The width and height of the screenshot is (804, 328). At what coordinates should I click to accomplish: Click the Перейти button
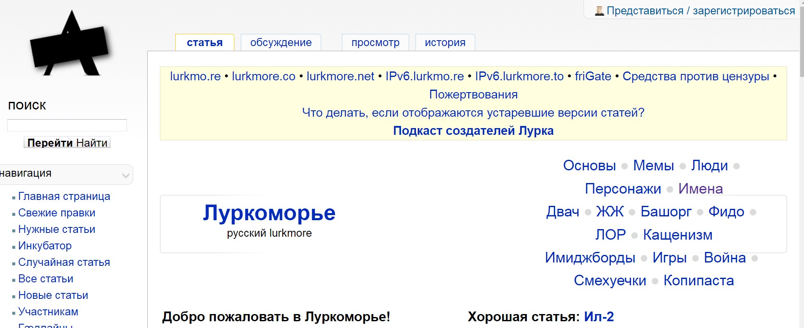point(50,143)
